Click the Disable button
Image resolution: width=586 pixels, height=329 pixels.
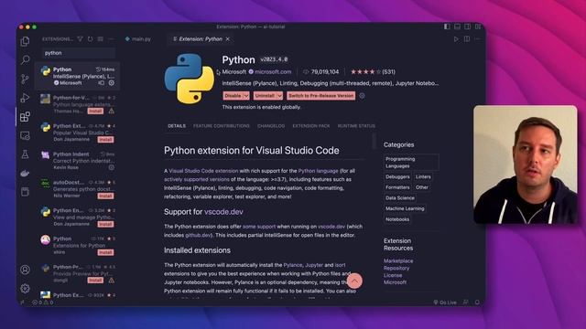[x=233, y=96]
